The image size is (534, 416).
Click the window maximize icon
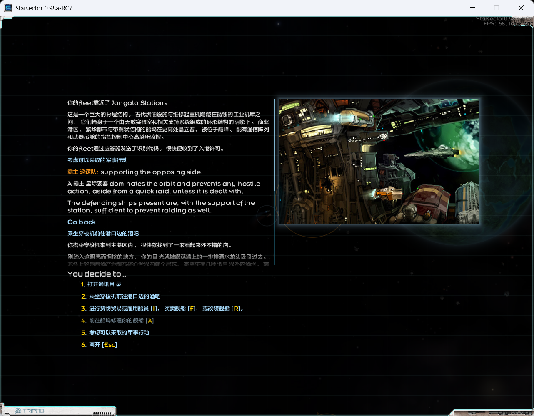click(x=497, y=8)
